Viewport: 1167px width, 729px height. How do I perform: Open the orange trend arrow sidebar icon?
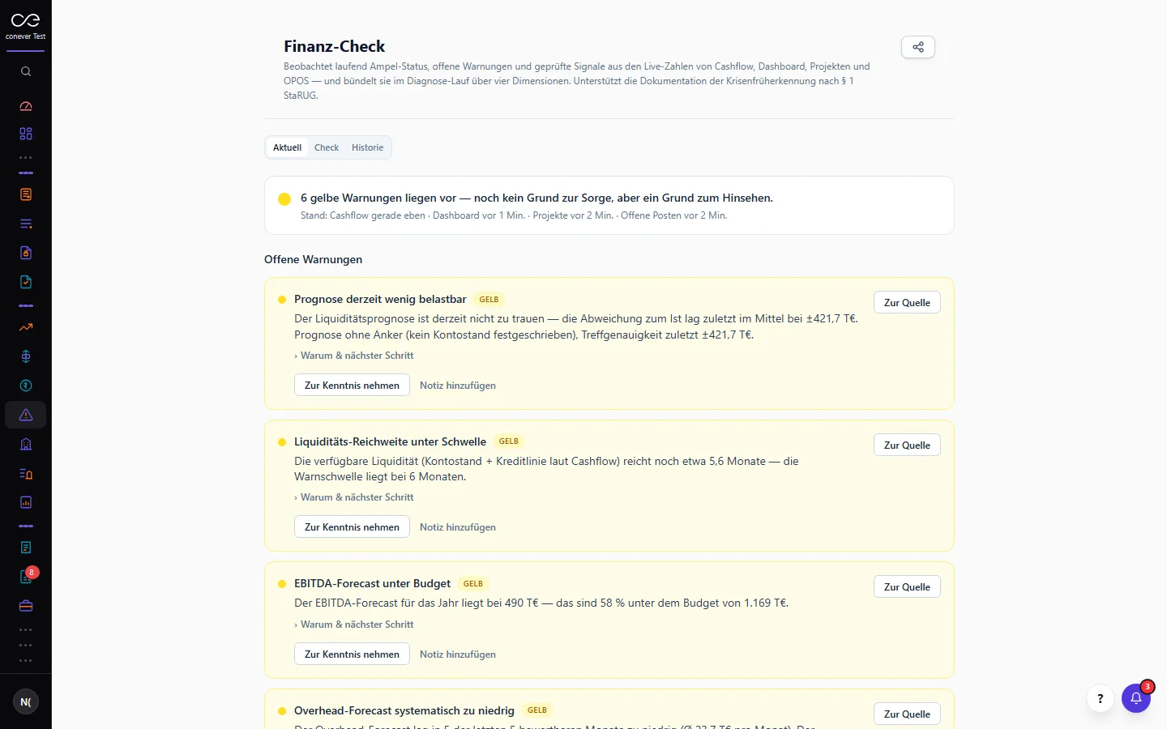pyautogui.click(x=26, y=327)
